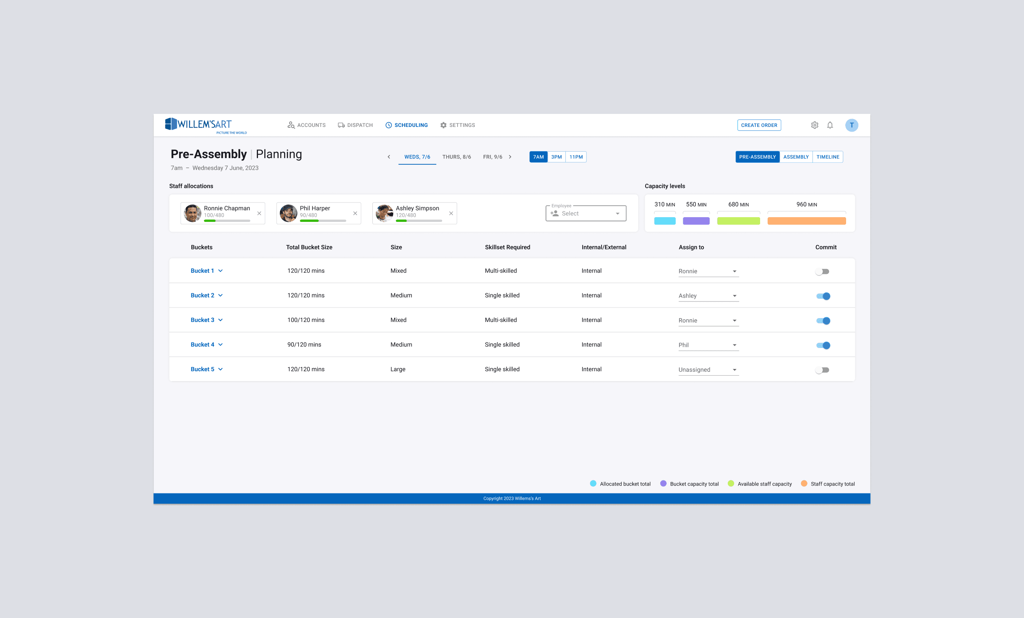The image size is (1024, 618).
Task: Click the purple 550 MIN capacity bar
Action: [696, 221]
